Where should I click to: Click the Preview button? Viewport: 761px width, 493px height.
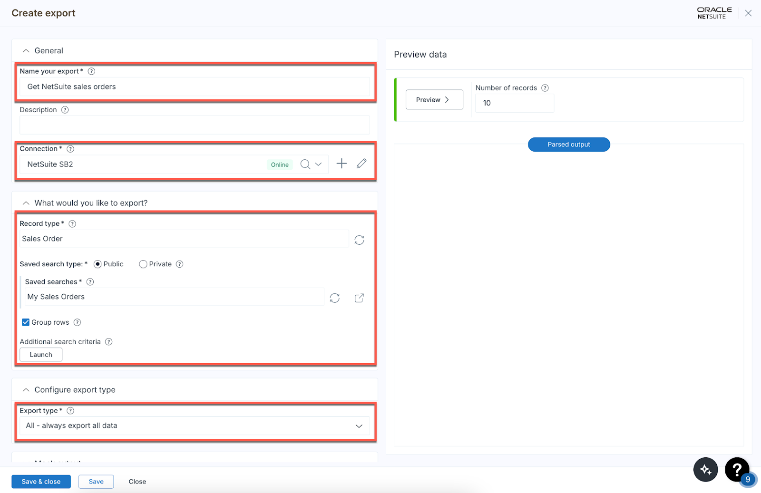click(434, 100)
